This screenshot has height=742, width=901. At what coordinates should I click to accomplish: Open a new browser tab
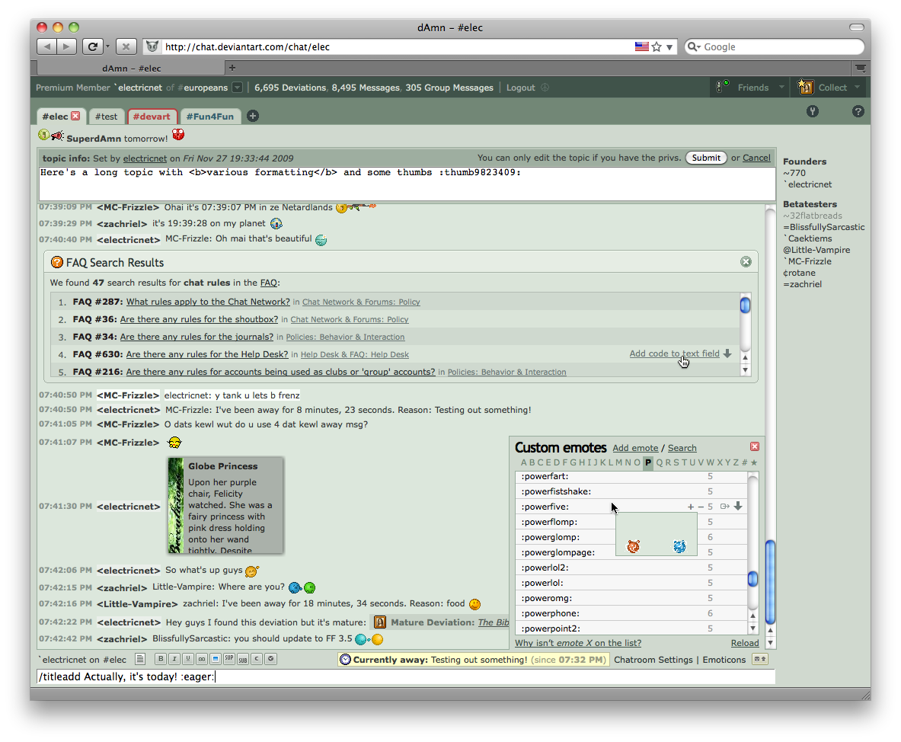click(232, 68)
